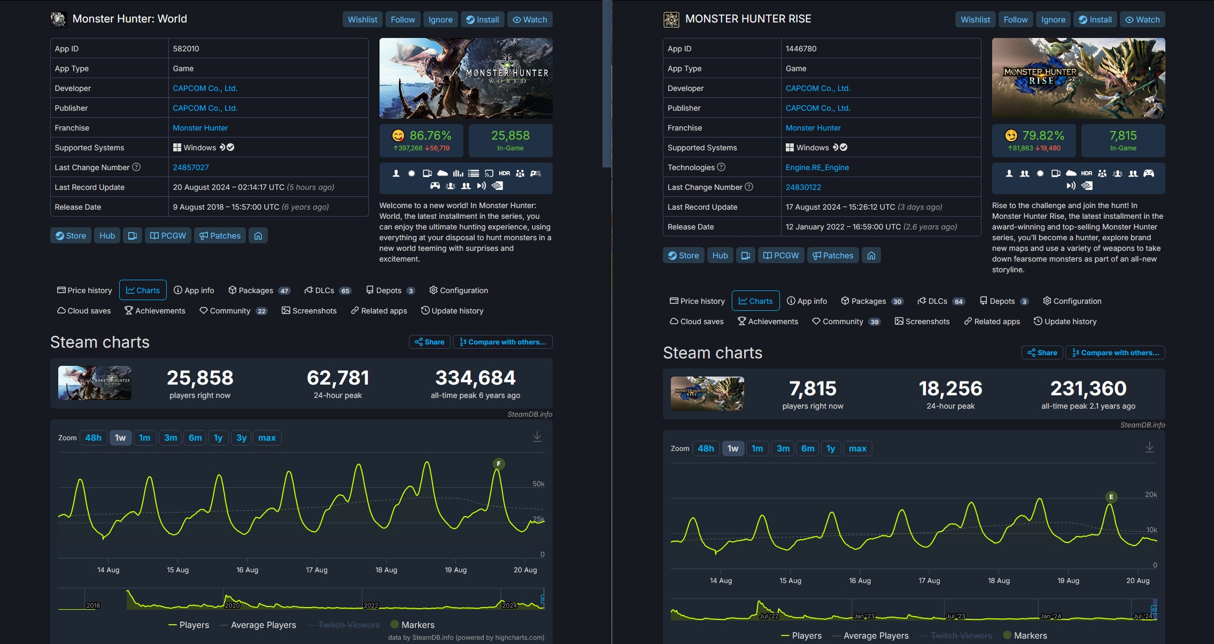
Task: Toggle Twitch Viewers series in World chart legend
Action: point(344,625)
